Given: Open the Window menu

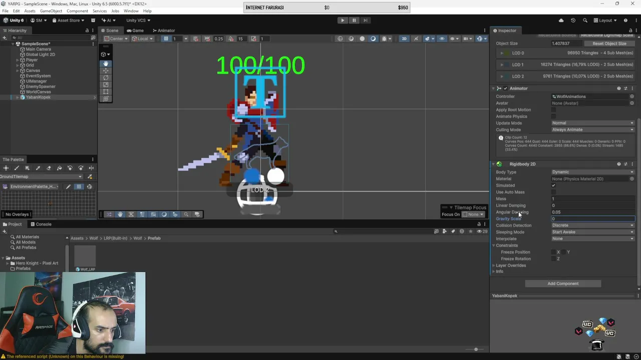Looking at the screenshot, I should (131, 11).
